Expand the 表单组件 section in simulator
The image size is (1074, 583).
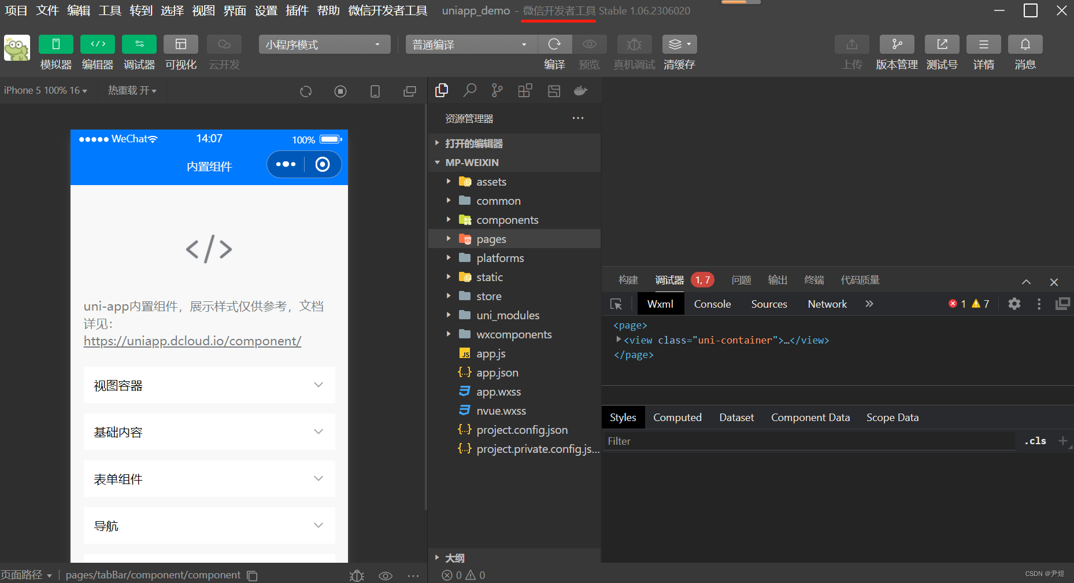coord(209,479)
